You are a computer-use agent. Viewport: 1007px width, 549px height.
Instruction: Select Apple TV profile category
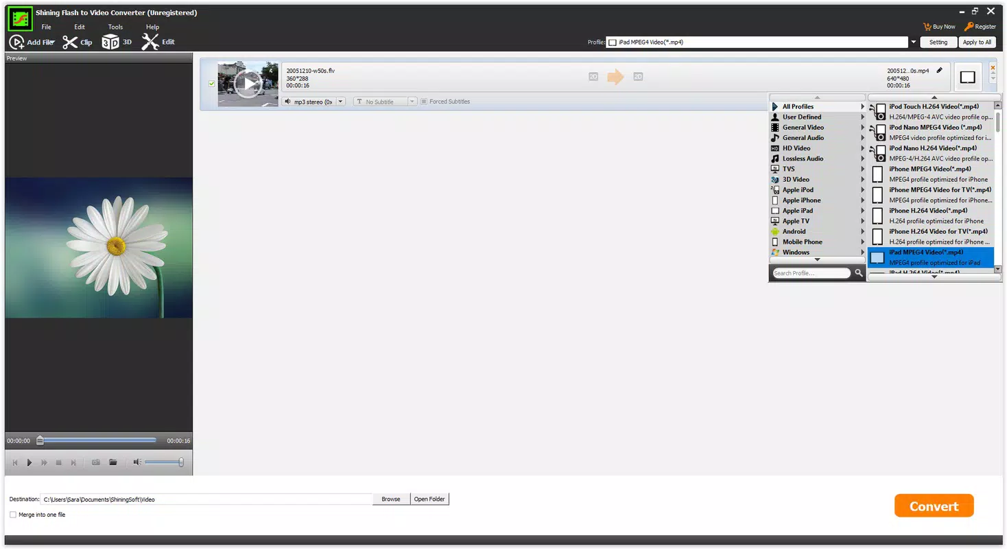coord(817,221)
